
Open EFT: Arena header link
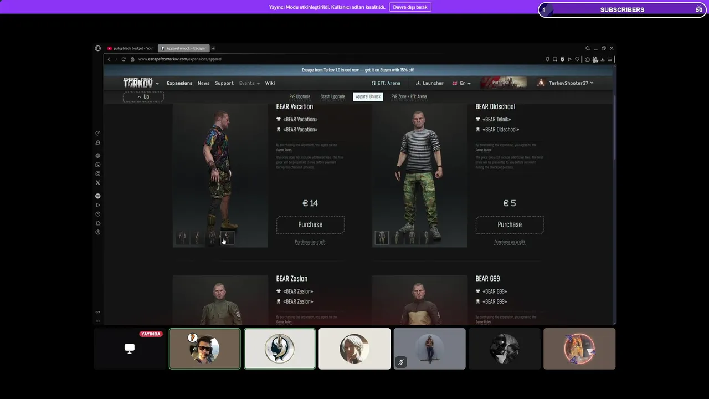[386, 83]
